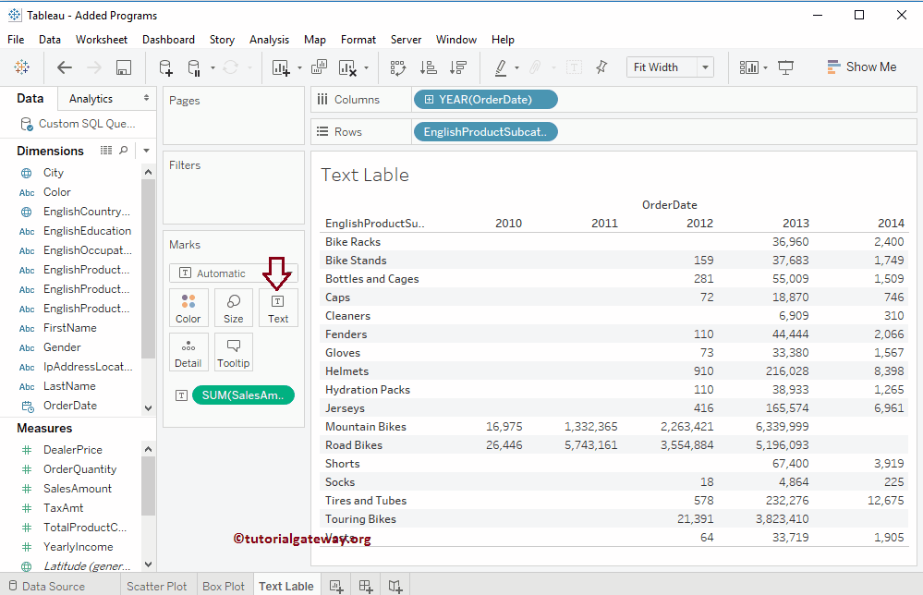
Task: Clear the sheet toolbar icon
Action: [x=347, y=67]
